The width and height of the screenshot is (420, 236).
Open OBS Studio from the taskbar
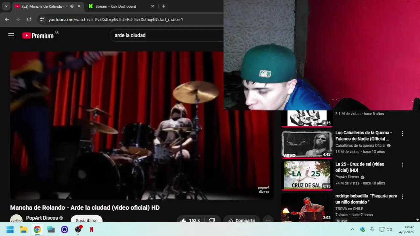coord(78,229)
